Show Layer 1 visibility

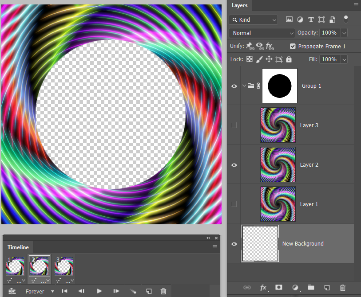pyautogui.click(x=234, y=204)
